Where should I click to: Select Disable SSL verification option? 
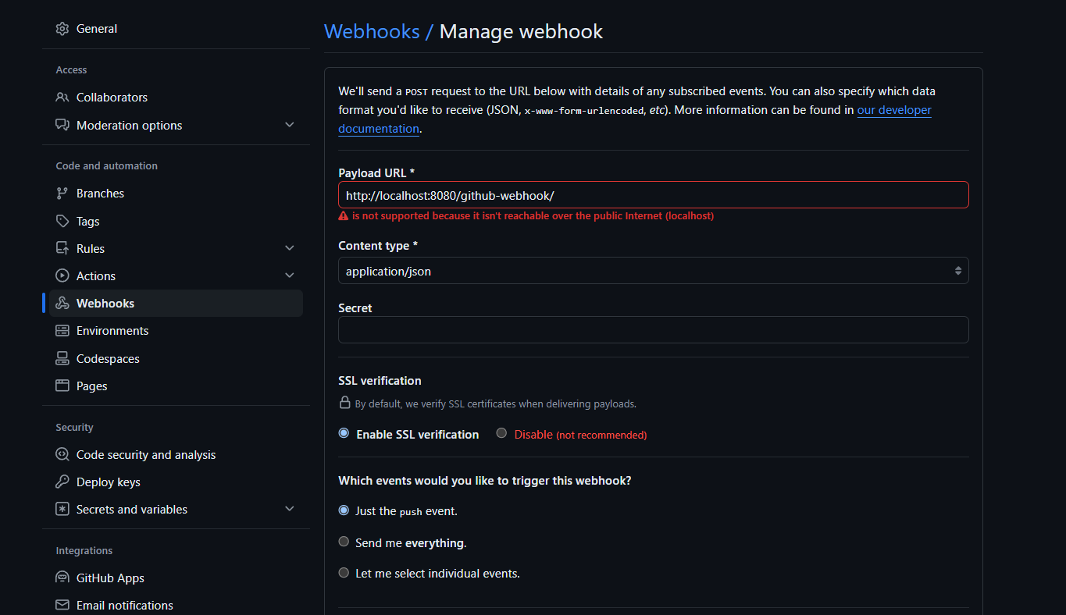click(501, 433)
